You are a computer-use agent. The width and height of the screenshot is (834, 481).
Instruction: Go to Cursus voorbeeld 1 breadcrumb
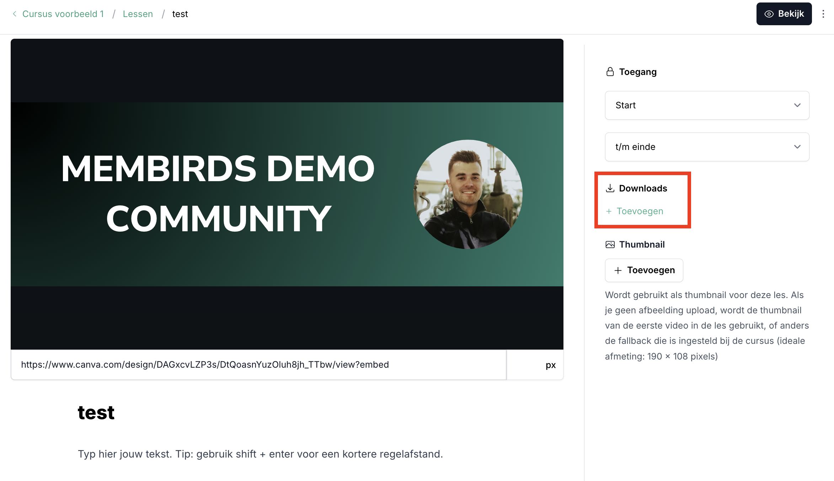point(63,14)
